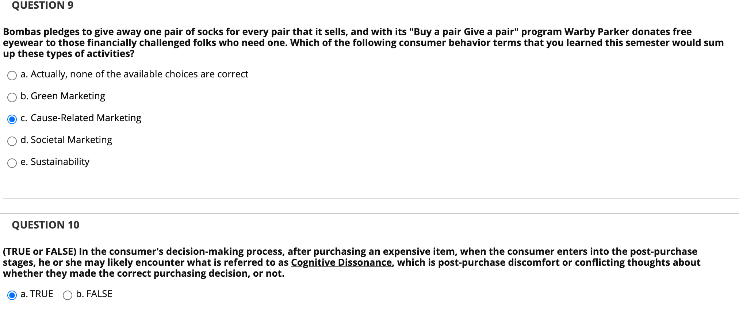Image resolution: width=739 pixels, height=311 pixels.
Task: Select the "Sustainability" radio button
Action: tap(12, 163)
